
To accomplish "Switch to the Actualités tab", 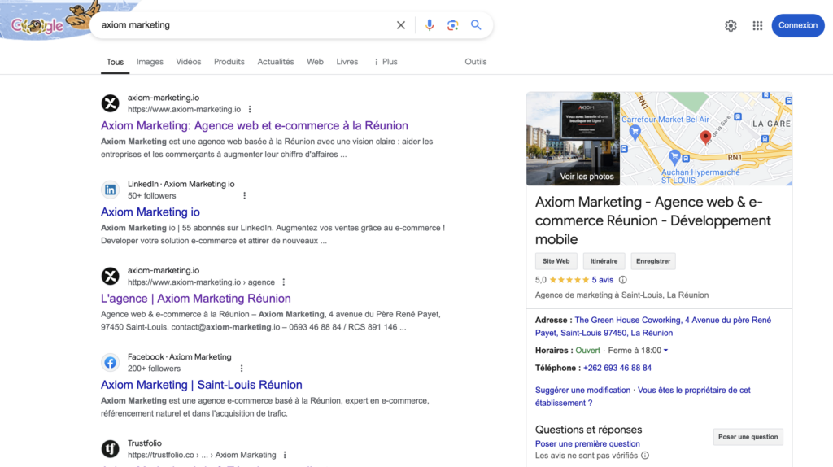I will (276, 62).
